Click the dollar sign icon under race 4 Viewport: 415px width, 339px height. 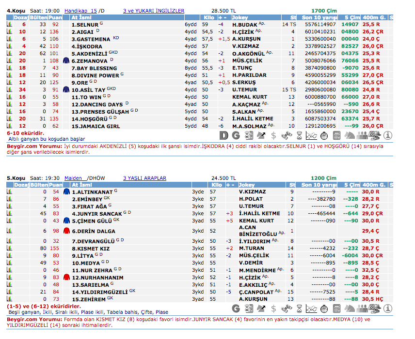[x=274, y=135]
